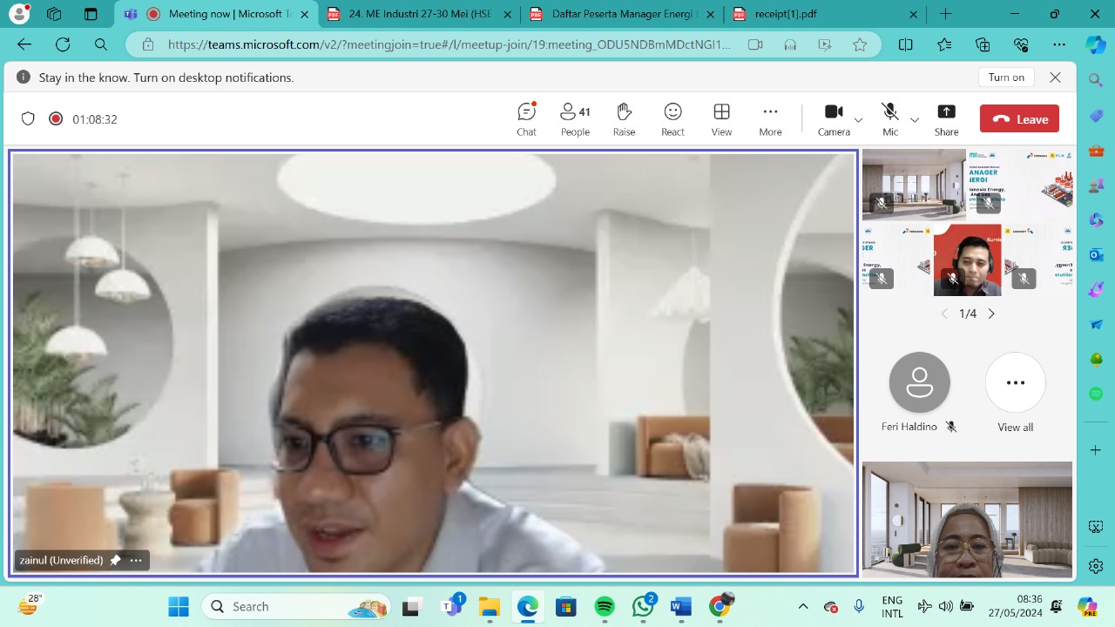Open the Copilot sidebar icon

(1096, 44)
